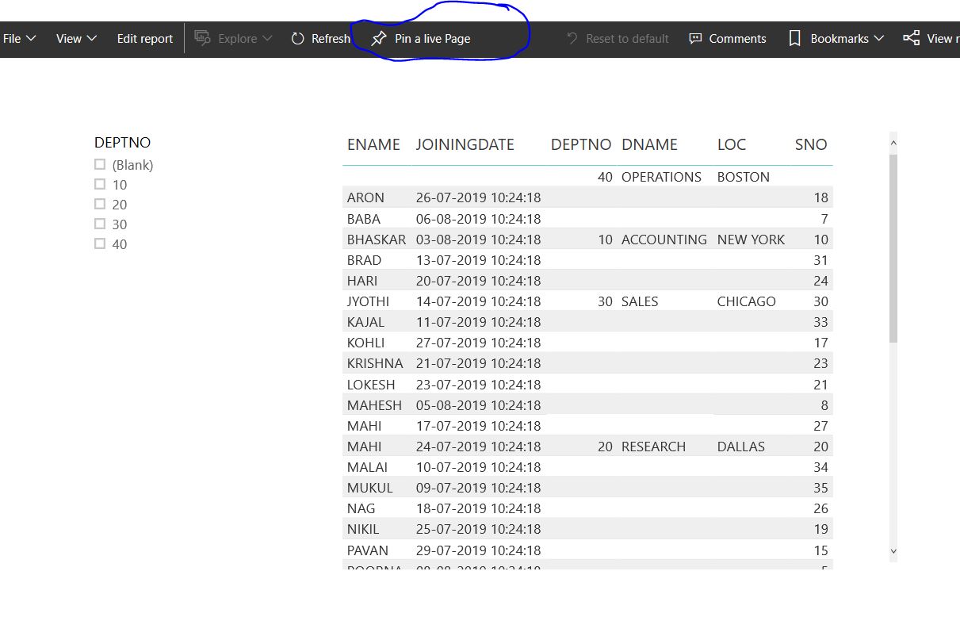Click the Refresh circular arrow icon
This screenshot has height=621, width=960.
(x=298, y=38)
